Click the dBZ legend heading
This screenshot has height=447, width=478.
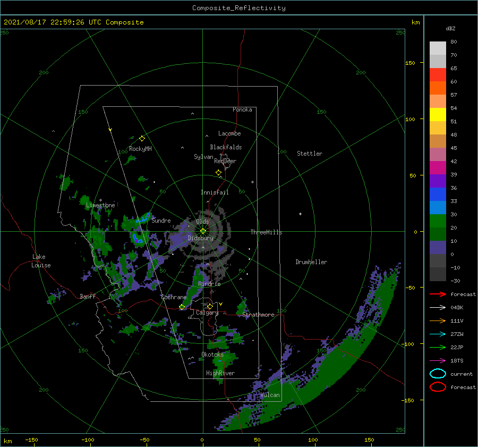[450, 28]
